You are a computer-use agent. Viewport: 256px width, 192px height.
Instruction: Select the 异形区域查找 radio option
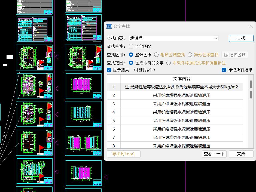pos(190,54)
